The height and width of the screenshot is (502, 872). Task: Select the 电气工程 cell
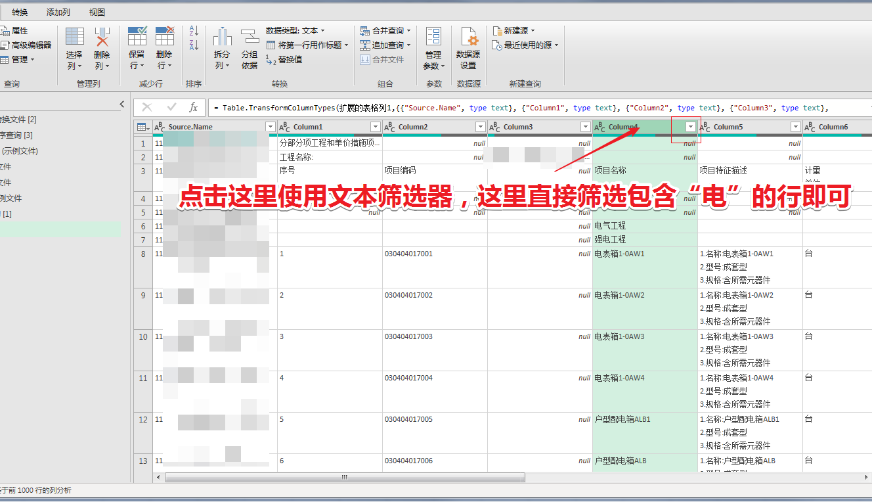coord(645,226)
